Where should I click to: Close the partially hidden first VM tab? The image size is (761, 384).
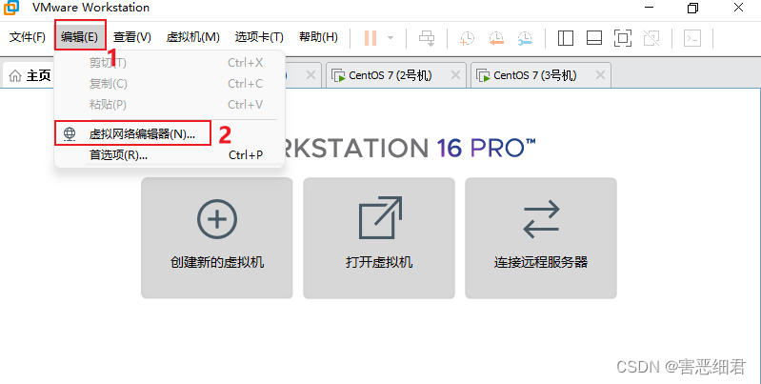coord(310,74)
